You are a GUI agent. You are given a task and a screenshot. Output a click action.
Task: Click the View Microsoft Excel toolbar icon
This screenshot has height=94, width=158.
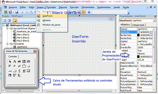[6, 12]
